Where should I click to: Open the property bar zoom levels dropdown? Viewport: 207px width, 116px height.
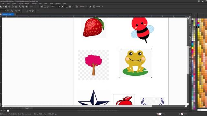point(5,11)
